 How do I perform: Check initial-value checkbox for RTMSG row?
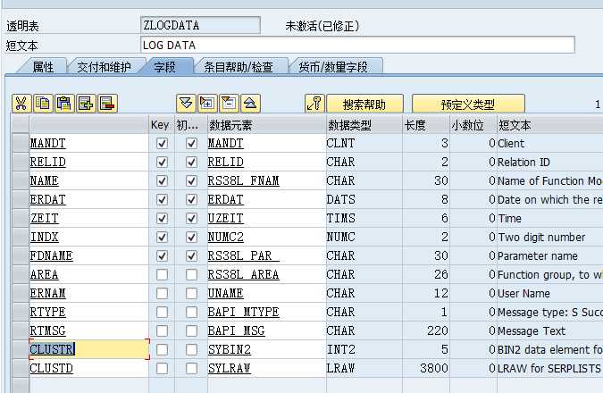191,330
